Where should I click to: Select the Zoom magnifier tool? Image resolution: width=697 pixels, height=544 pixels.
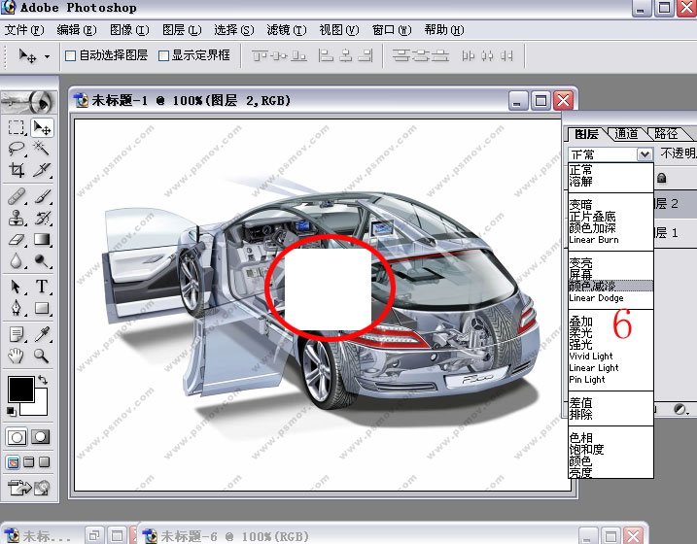[42, 356]
